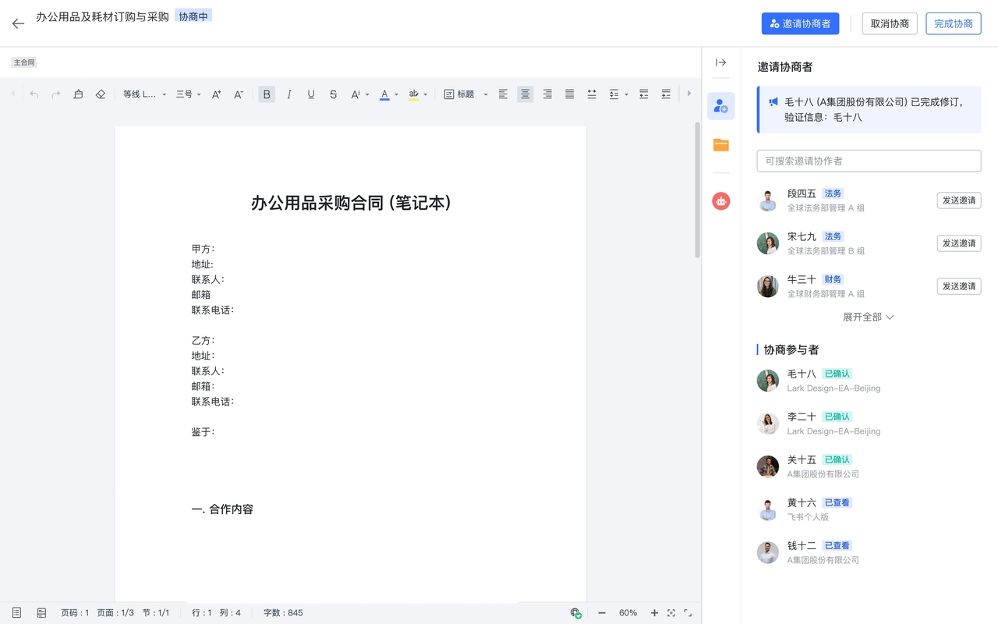Collapse the right side panel arrow

(720, 62)
